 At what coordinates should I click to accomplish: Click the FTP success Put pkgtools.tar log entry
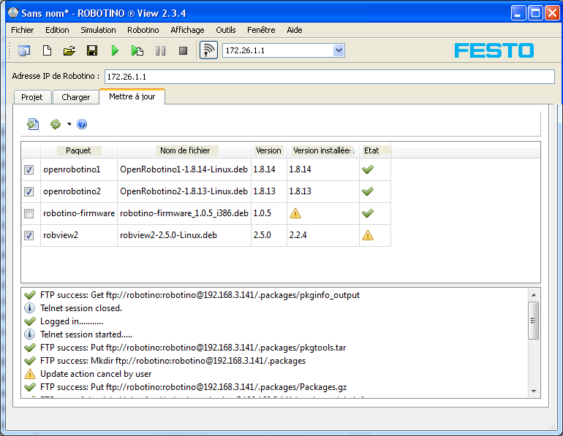193,348
